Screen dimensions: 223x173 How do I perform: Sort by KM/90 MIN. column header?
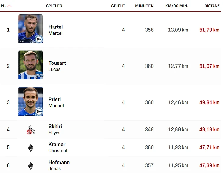tap(177, 6)
